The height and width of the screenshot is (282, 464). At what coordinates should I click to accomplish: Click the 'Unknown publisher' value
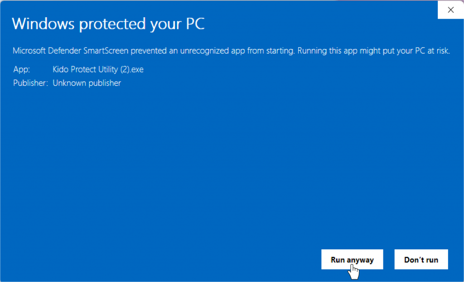pos(87,83)
